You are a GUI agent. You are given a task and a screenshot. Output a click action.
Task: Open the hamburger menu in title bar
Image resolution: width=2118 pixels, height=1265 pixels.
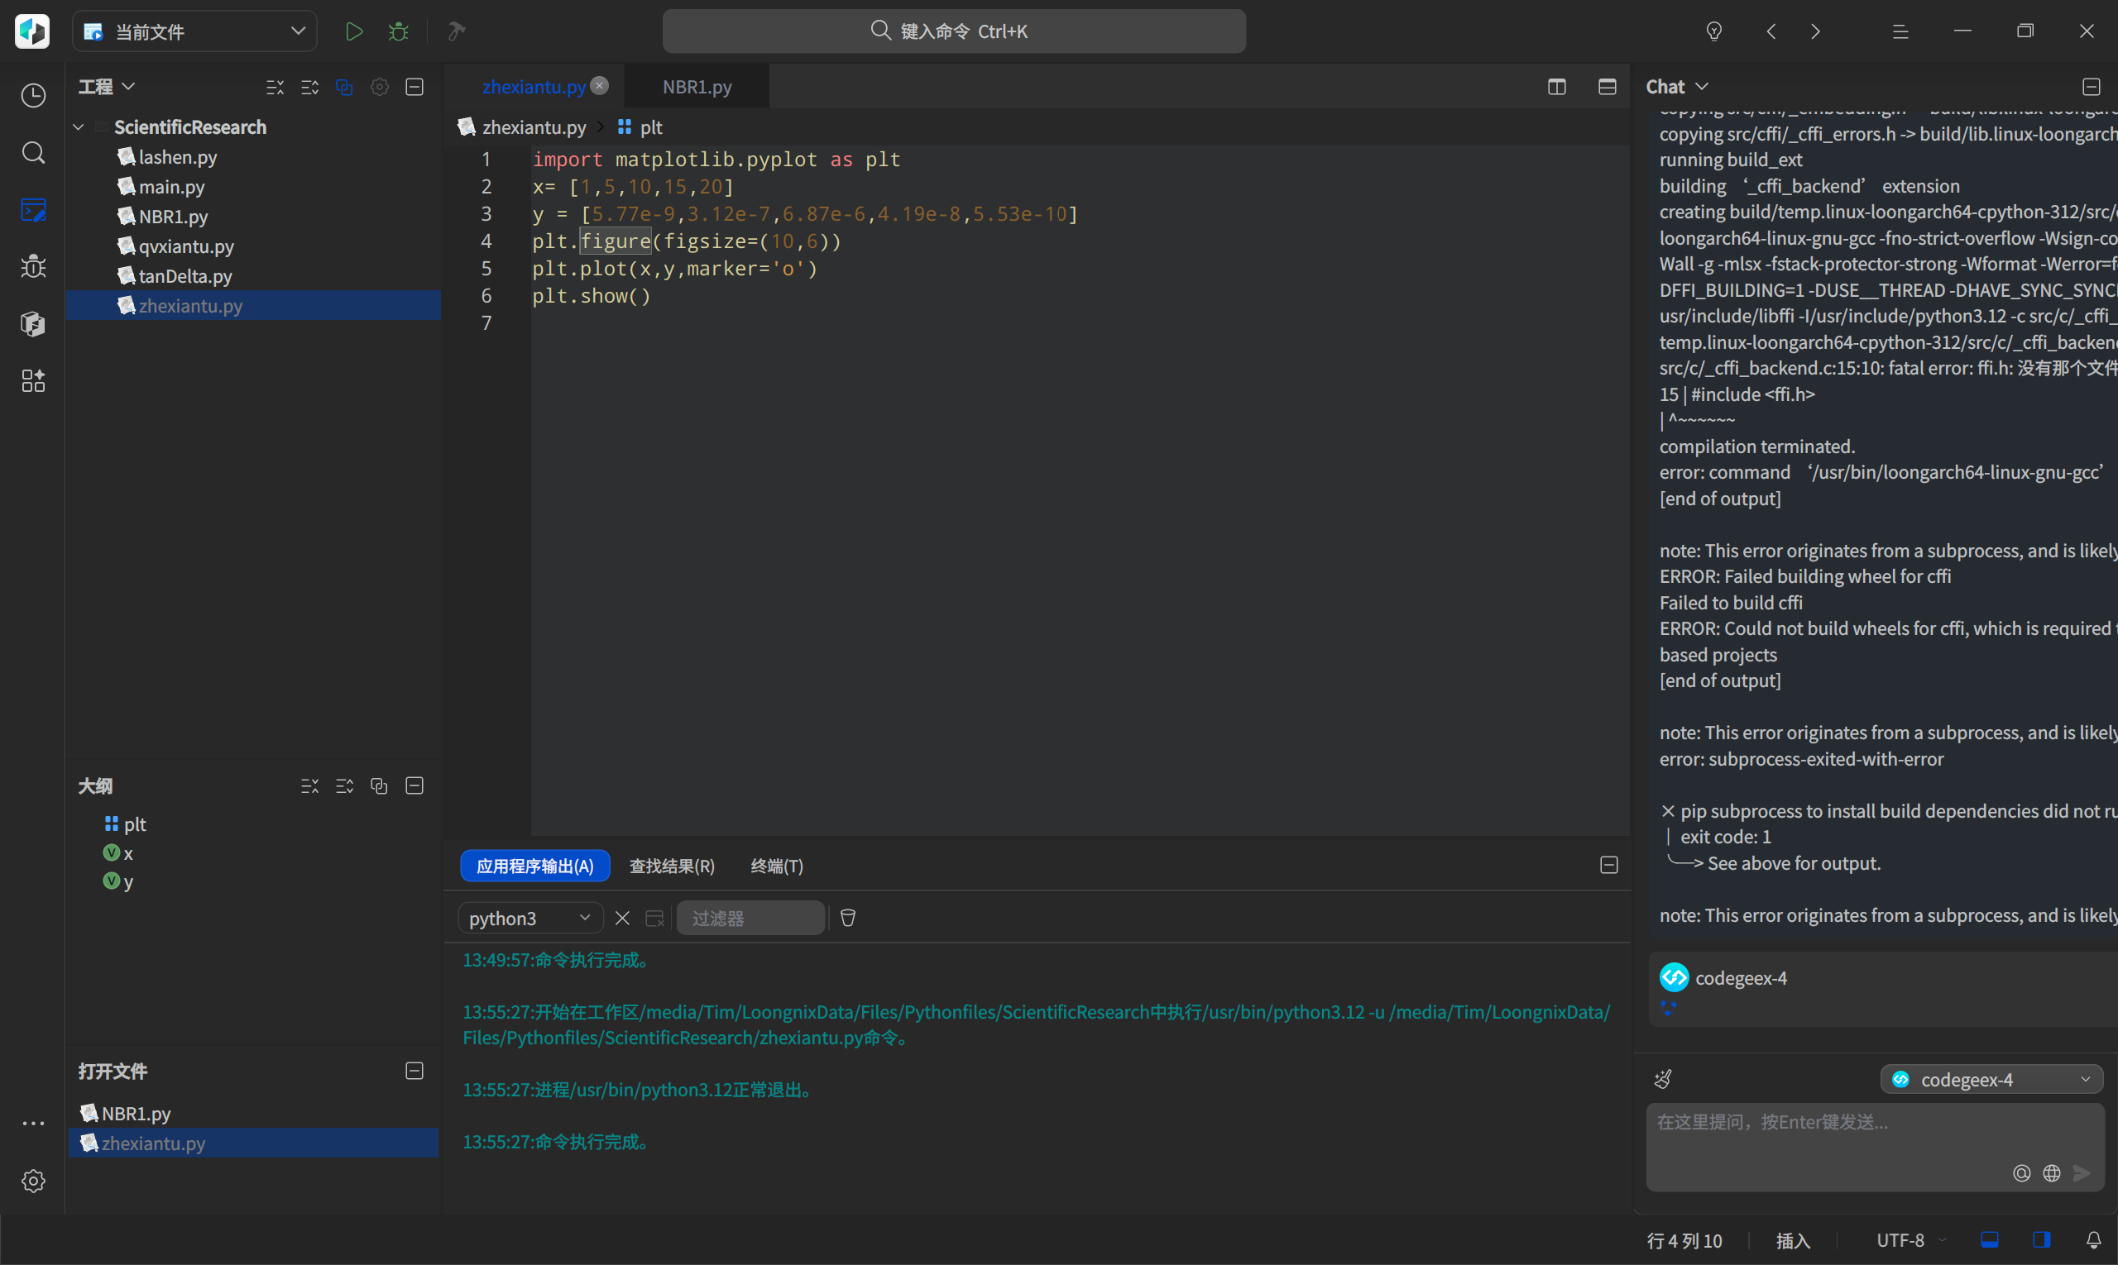1900,31
